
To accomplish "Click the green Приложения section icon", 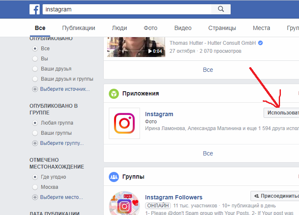I will (114, 94).
